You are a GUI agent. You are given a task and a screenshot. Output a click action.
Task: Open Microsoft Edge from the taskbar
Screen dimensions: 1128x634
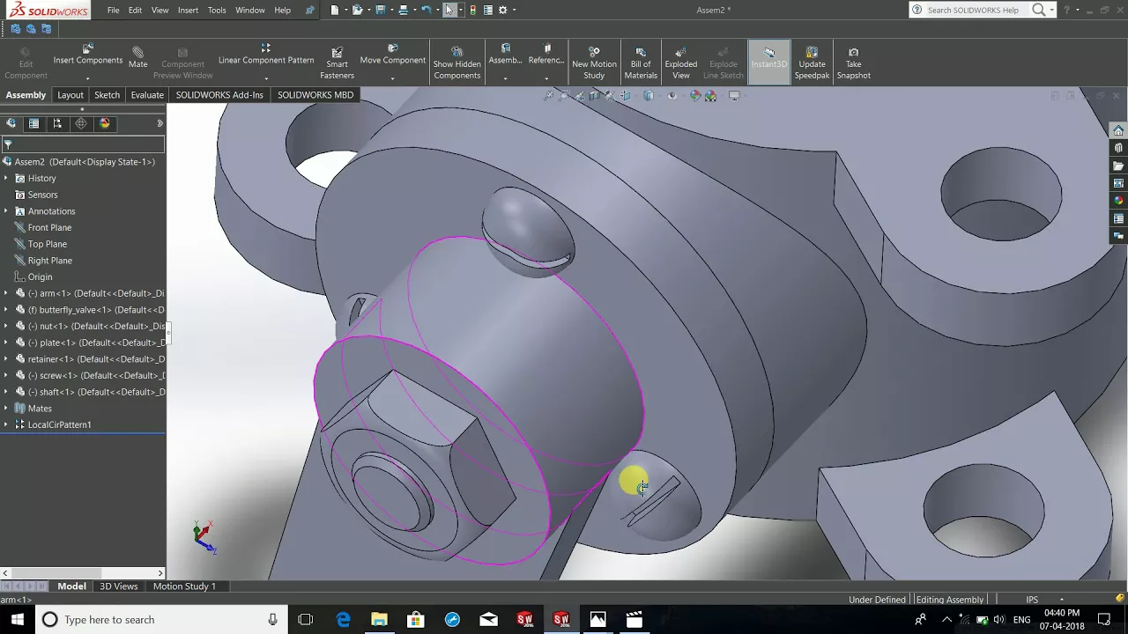coord(343,620)
